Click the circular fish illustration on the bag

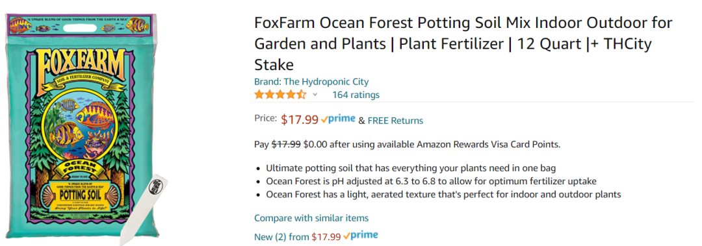pyautogui.click(x=81, y=129)
